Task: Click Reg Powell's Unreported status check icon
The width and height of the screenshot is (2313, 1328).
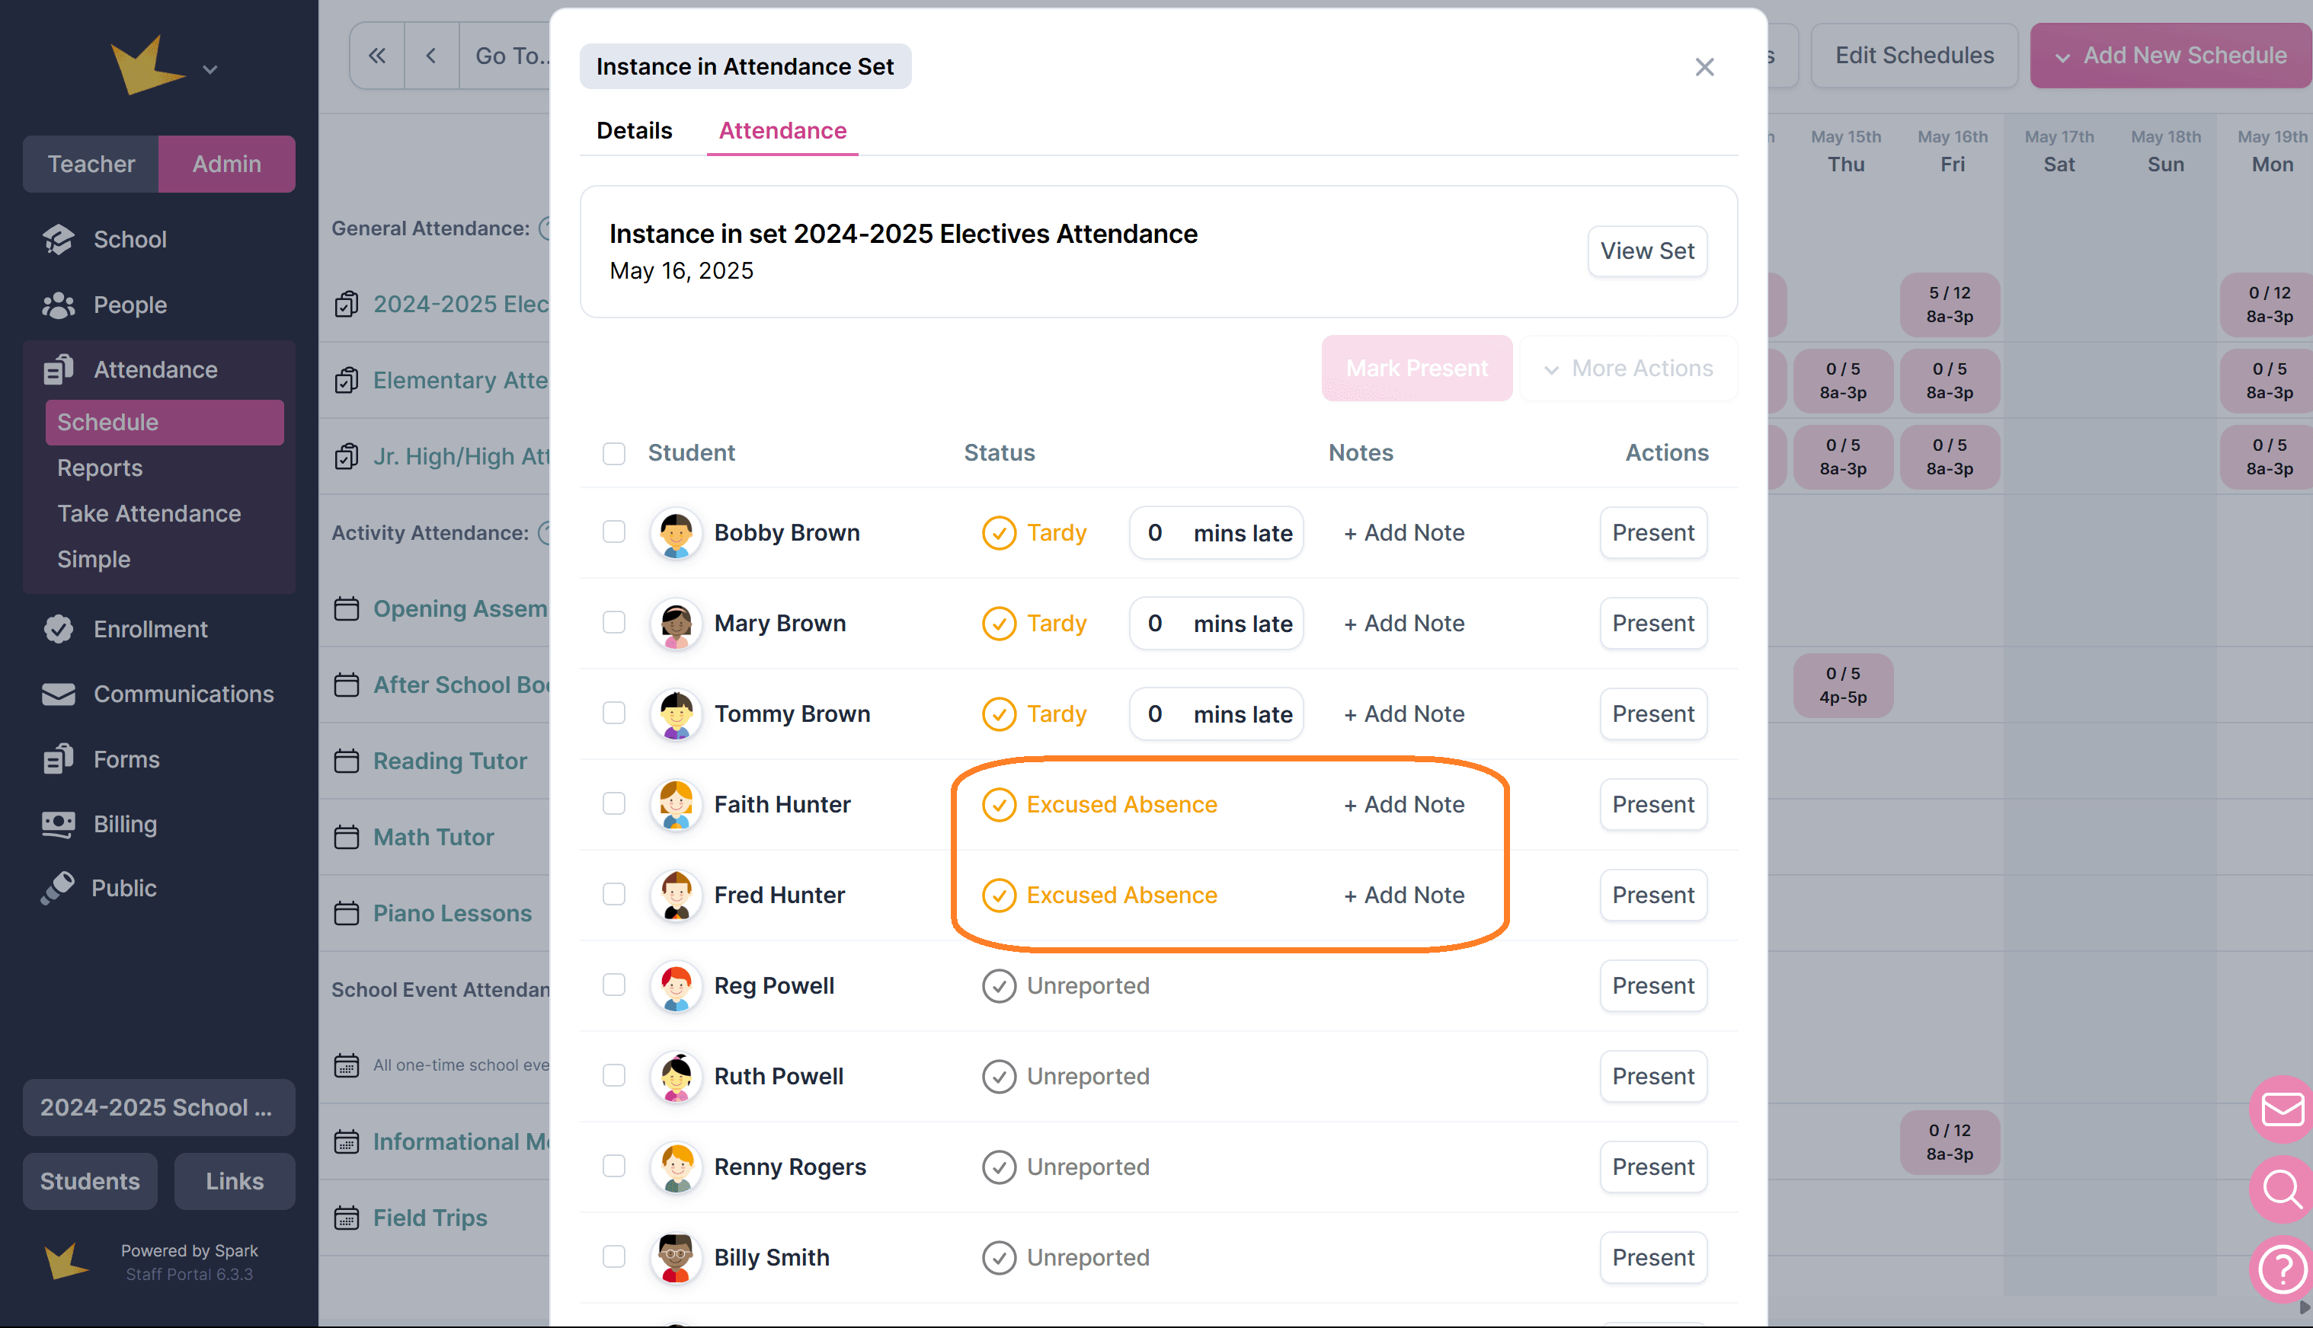Action: pos(999,985)
